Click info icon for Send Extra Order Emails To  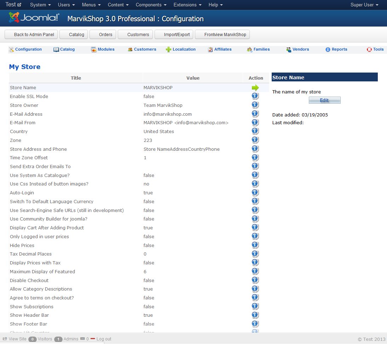tap(255, 166)
